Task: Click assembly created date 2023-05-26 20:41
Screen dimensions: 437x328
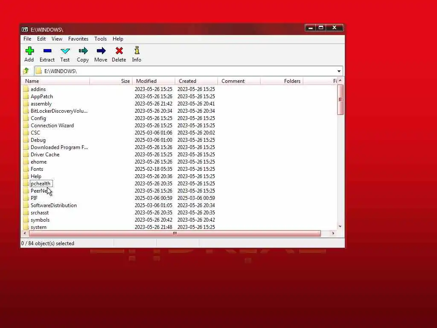Action: (196, 103)
